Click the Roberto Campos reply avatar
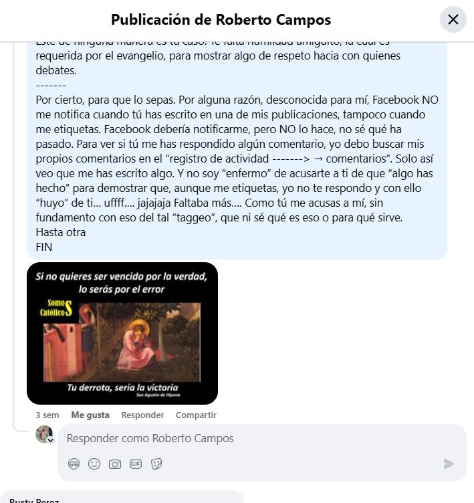The height and width of the screenshot is (503, 474). tap(44, 434)
